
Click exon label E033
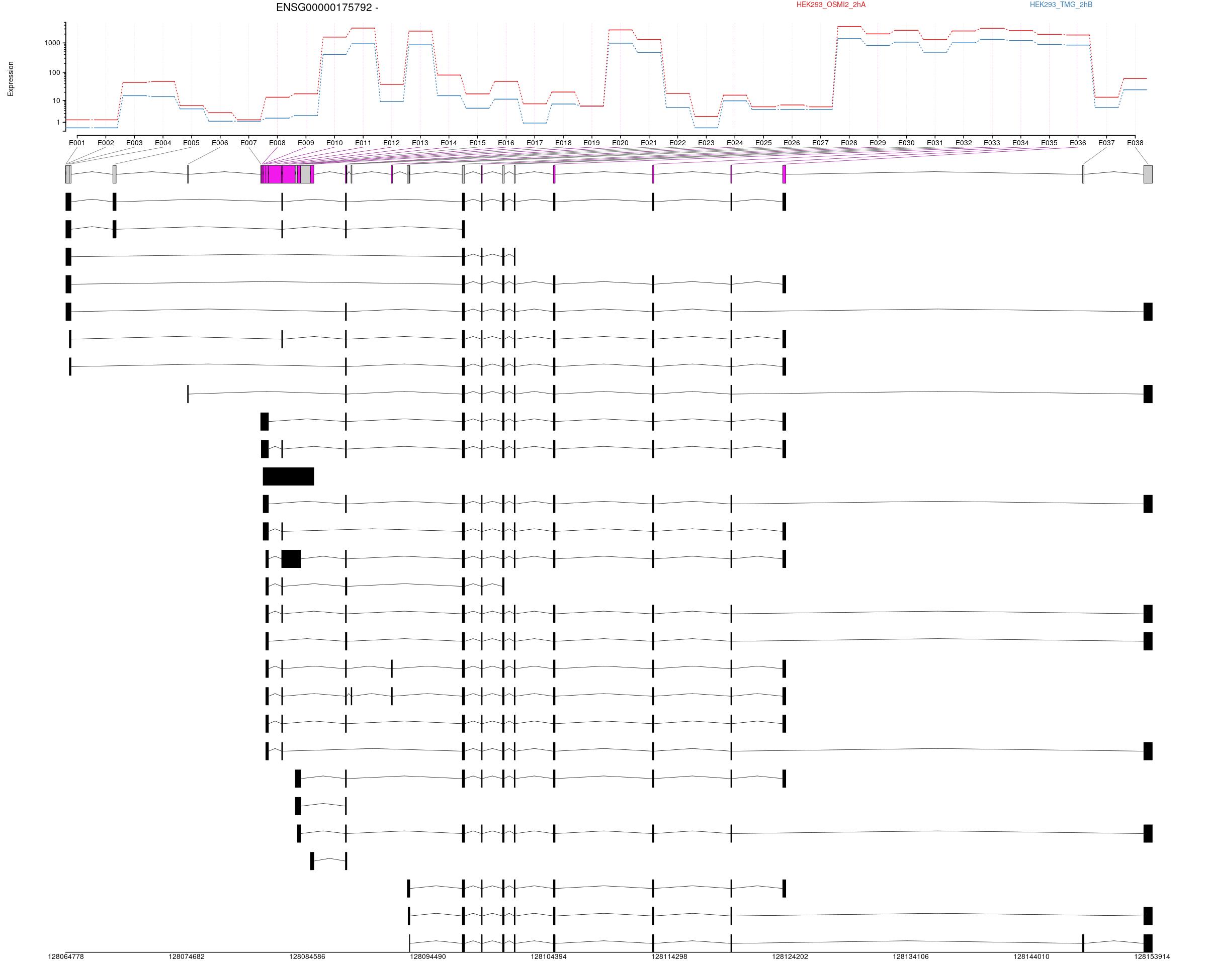992,143
